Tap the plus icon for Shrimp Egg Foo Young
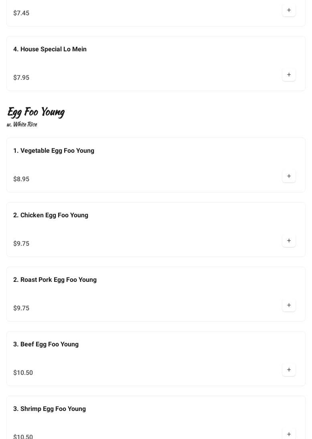312x439 pixels. [289, 434]
